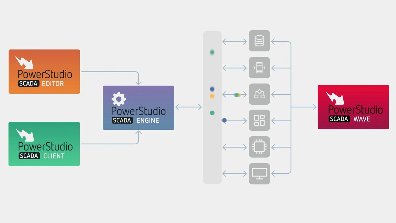Open the network hierarchy icon
This screenshot has height=223, width=396.
pyautogui.click(x=259, y=94)
